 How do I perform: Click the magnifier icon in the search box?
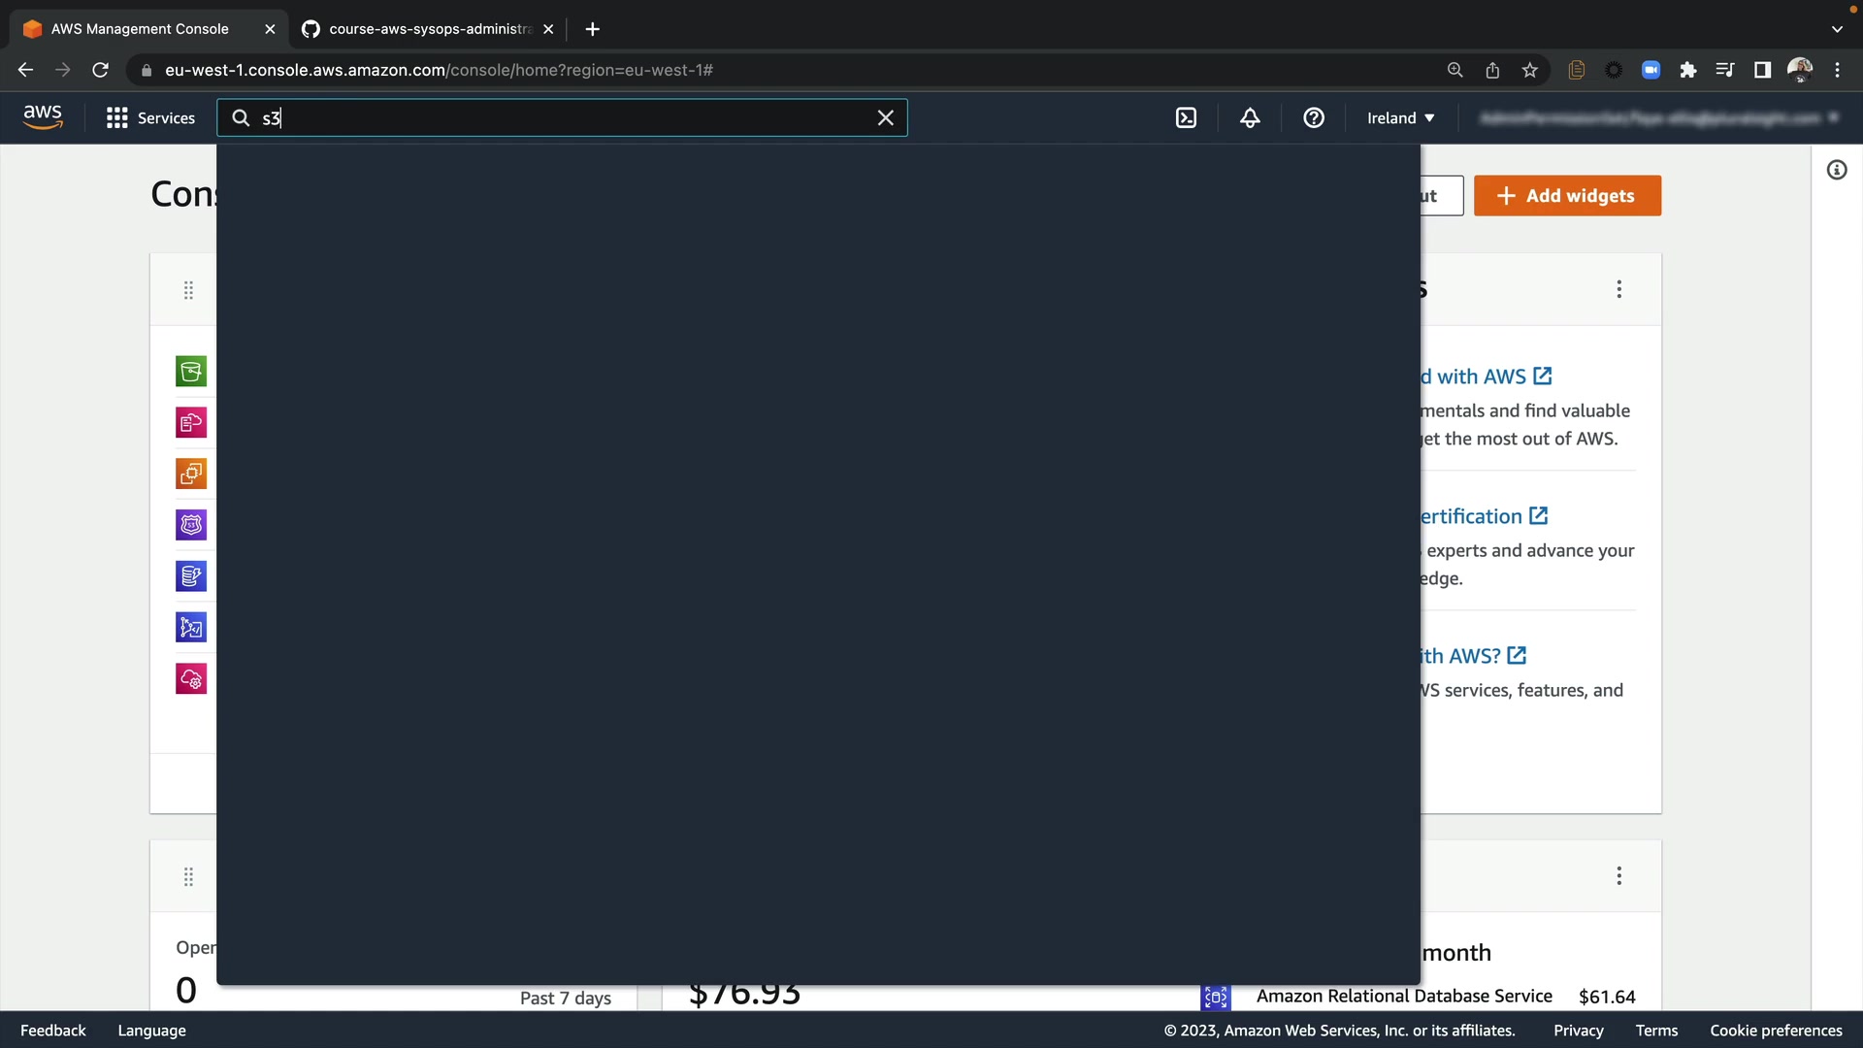point(241,118)
